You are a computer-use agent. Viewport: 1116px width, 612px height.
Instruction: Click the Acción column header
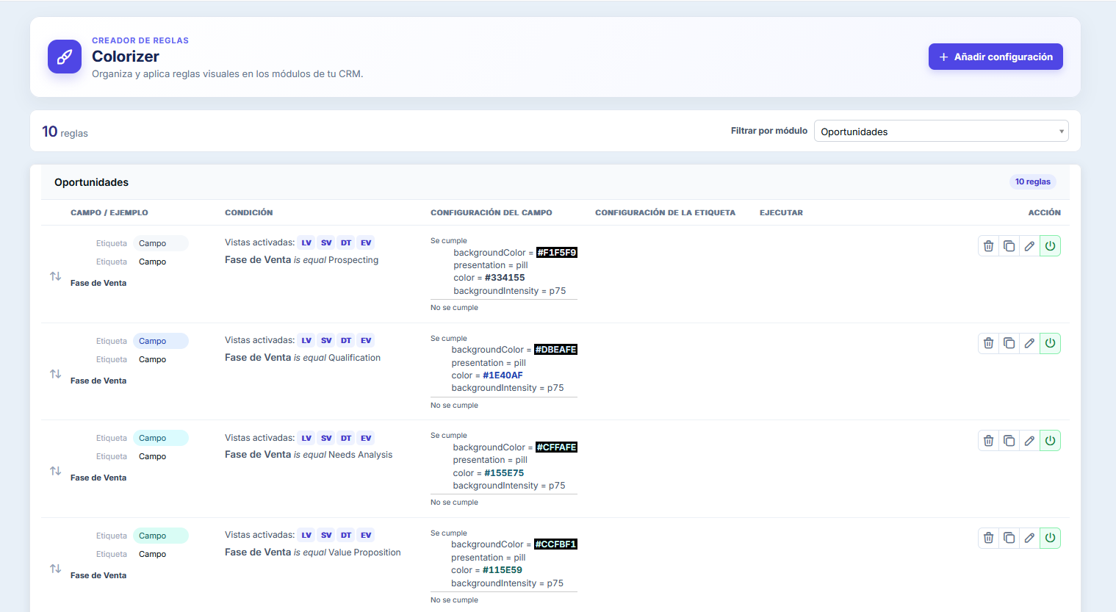pos(1044,212)
